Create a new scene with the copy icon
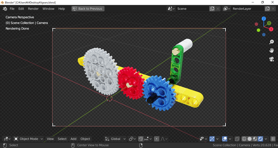This screenshot has height=148, width=278. coord(212,9)
